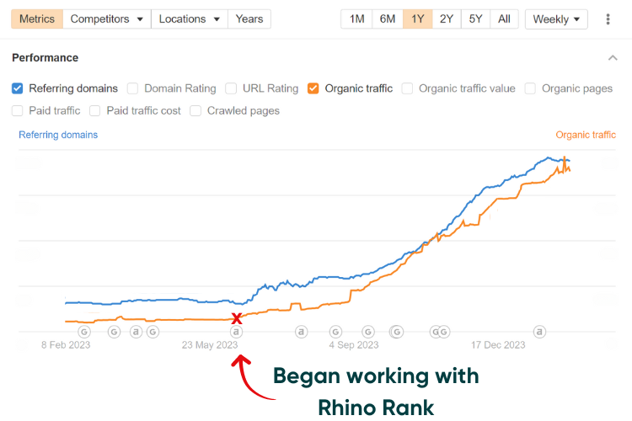Click the first G update marker near 8 Feb 2023
This screenshot has width=632, height=421.
point(84,332)
